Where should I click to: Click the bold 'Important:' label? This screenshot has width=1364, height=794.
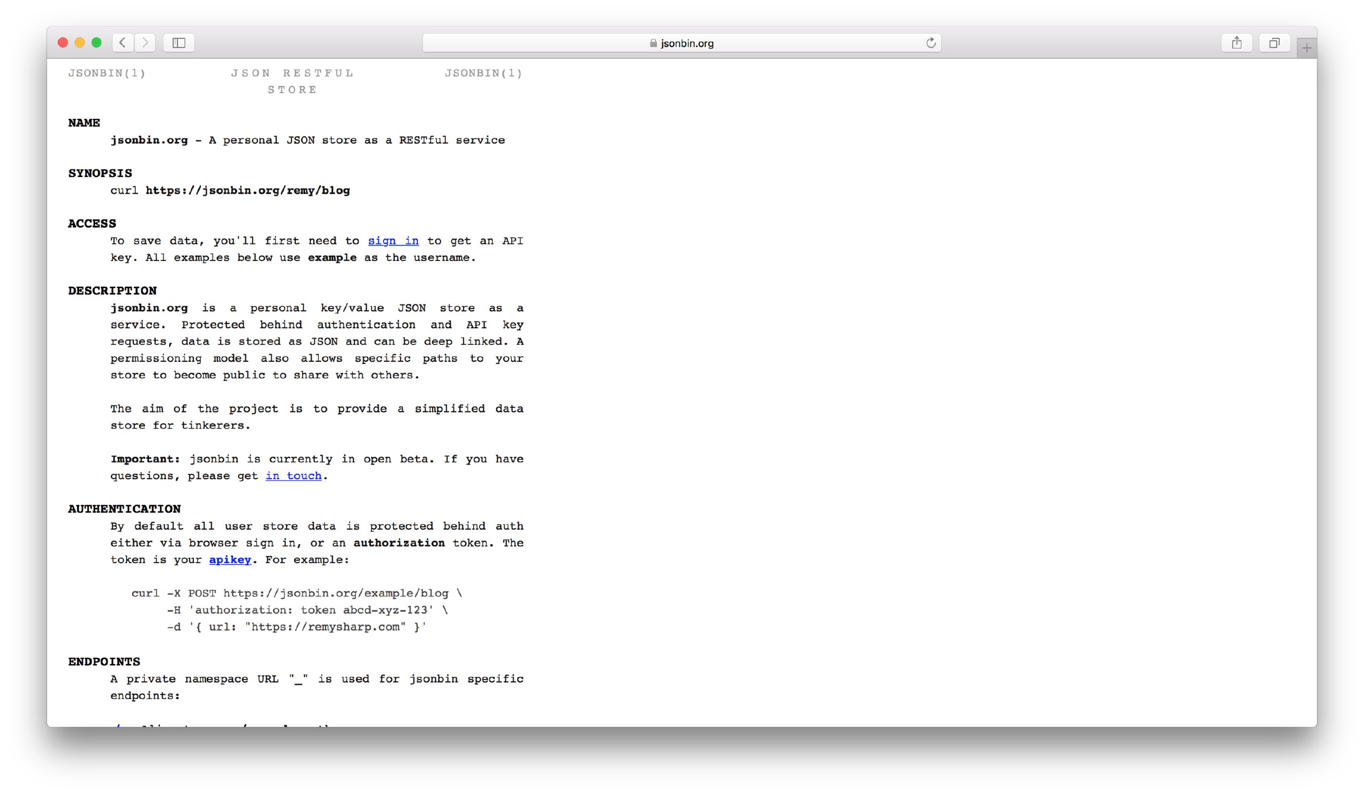145,459
